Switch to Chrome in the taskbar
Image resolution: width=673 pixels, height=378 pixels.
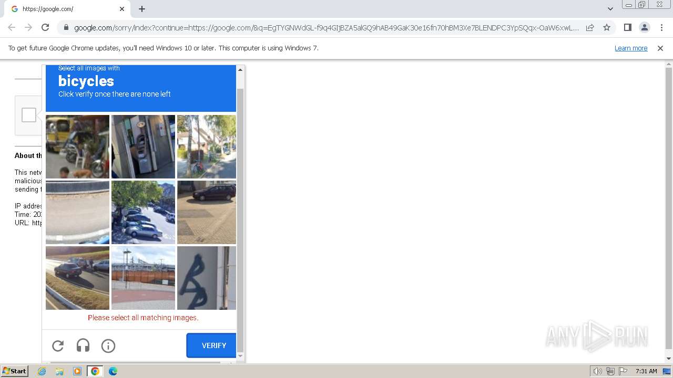[95, 371]
